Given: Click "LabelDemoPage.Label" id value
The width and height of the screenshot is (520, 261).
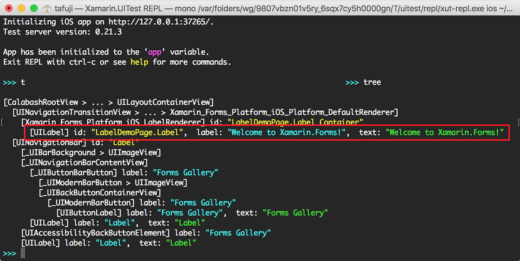Looking at the screenshot, I should (x=137, y=132).
